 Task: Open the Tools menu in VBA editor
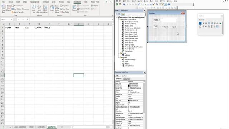pyautogui.click(x=156, y=1)
